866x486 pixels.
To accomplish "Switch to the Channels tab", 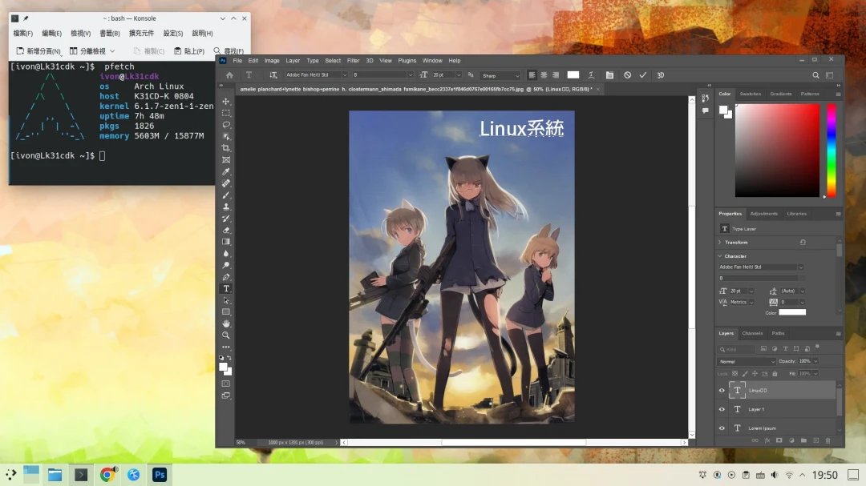I will pyautogui.click(x=752, y=333).
